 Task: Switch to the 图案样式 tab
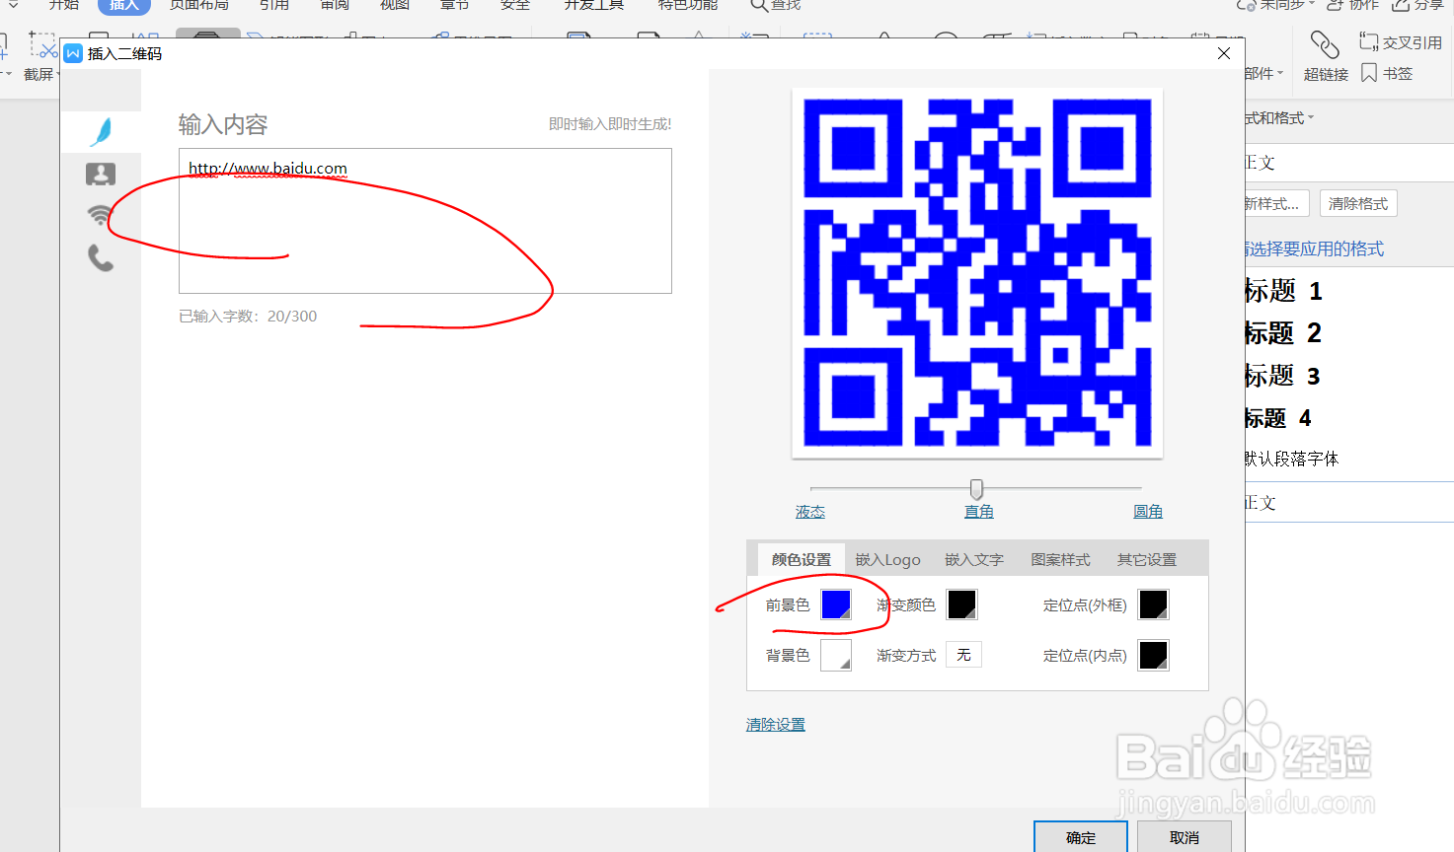pos(1061,559)
